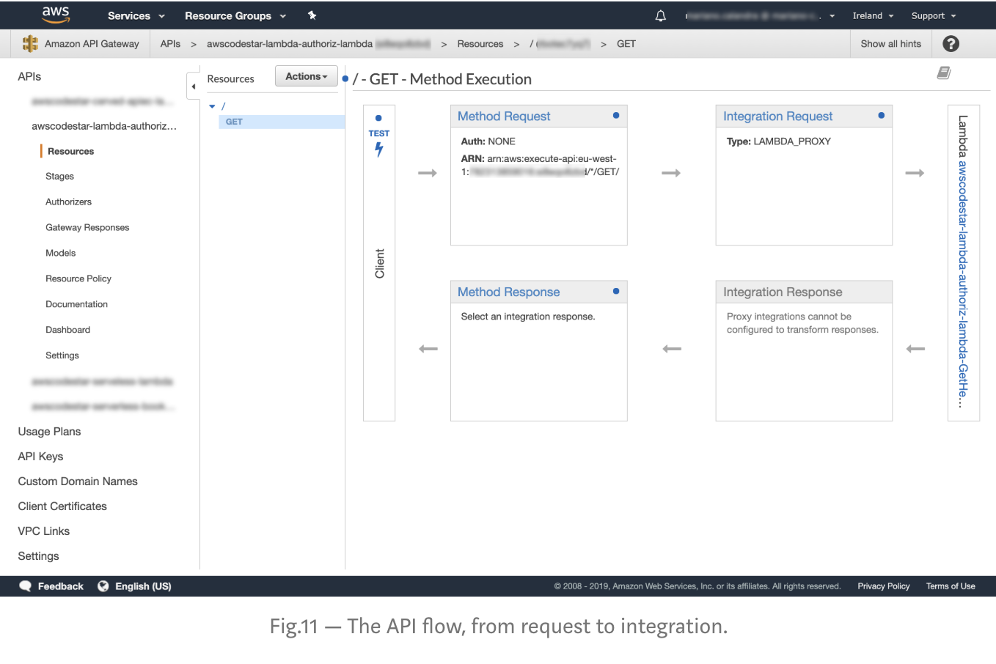The image size is (996, 664).
Task: Click the Show all hints button
Action: [x=890, y=44]
